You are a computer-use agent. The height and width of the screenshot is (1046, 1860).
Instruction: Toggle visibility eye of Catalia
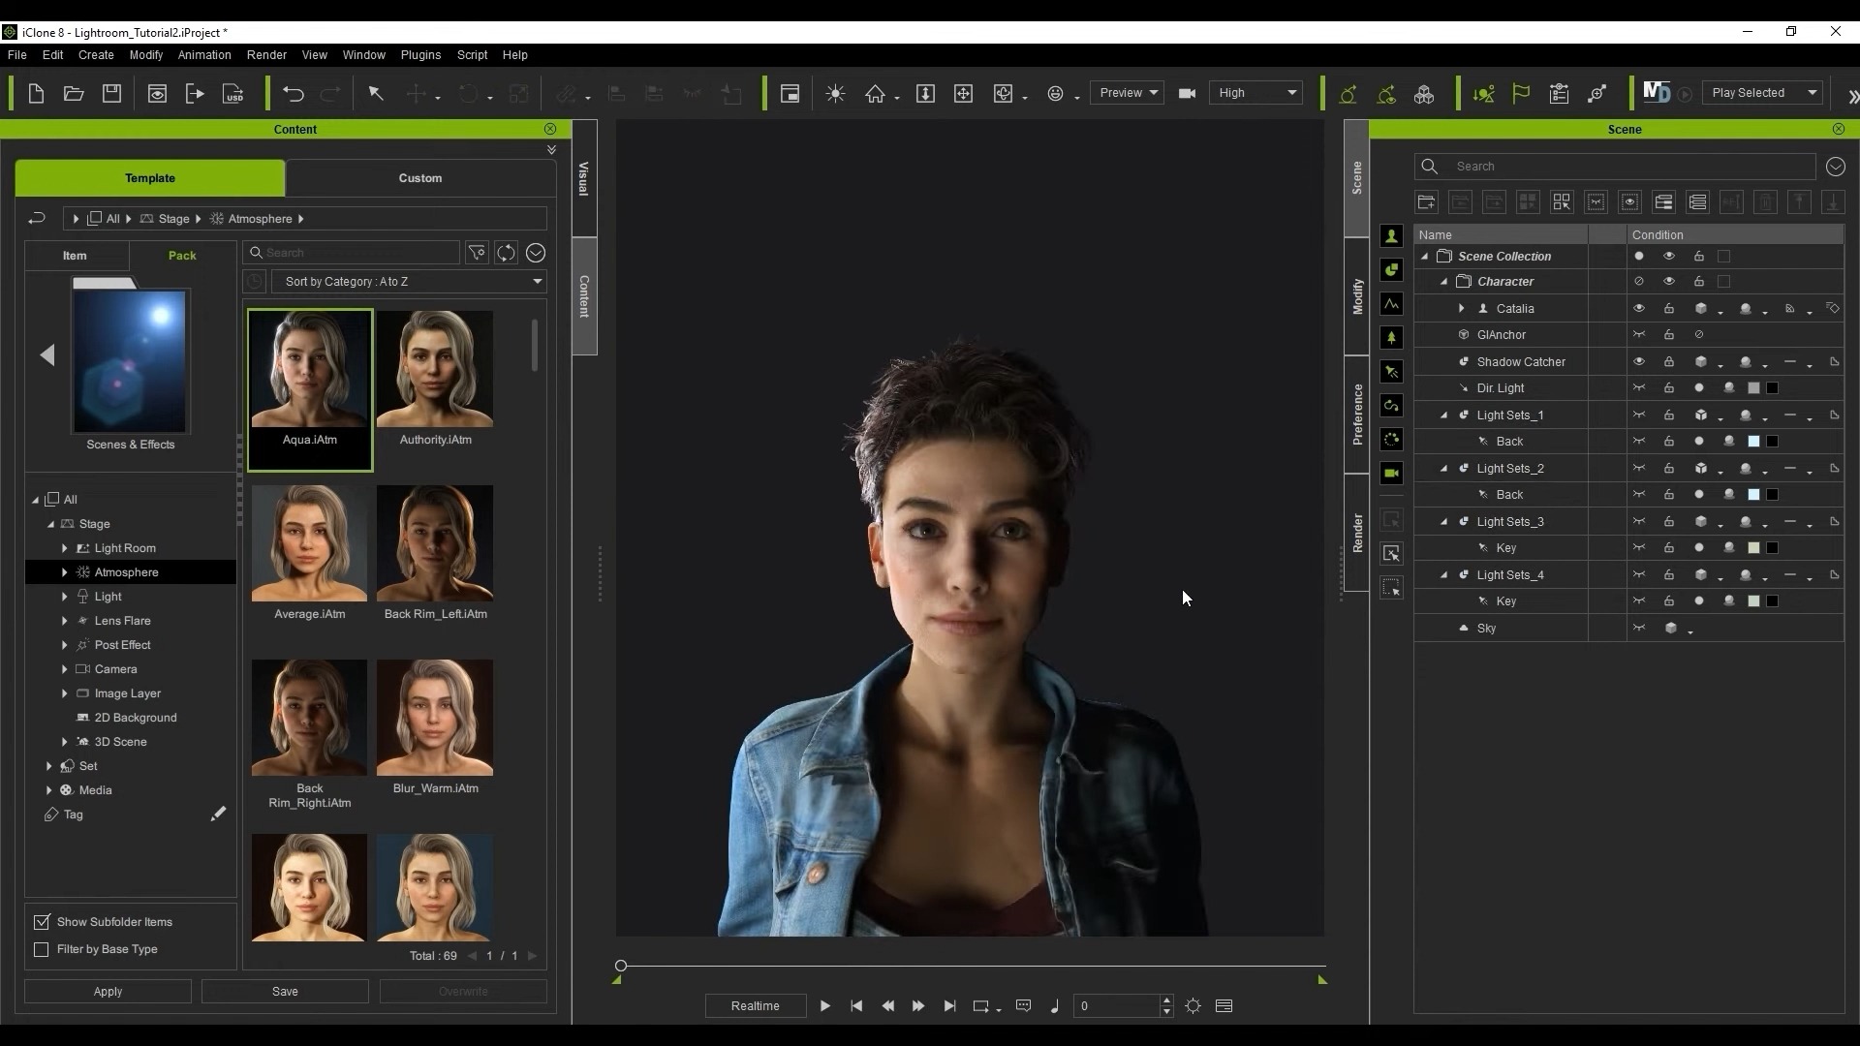tap(1639, 309)
